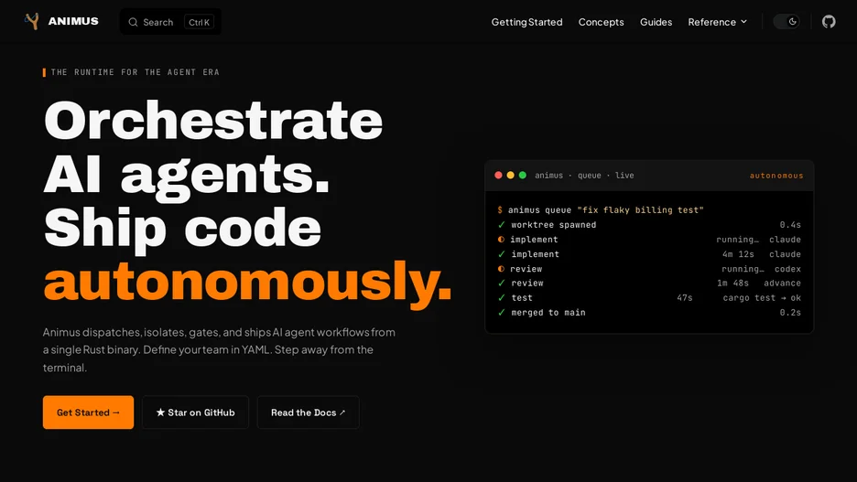Click the yellow dot in terminal window
The width and height of the screenshot is (857, 482).
(x=511, y=176)
